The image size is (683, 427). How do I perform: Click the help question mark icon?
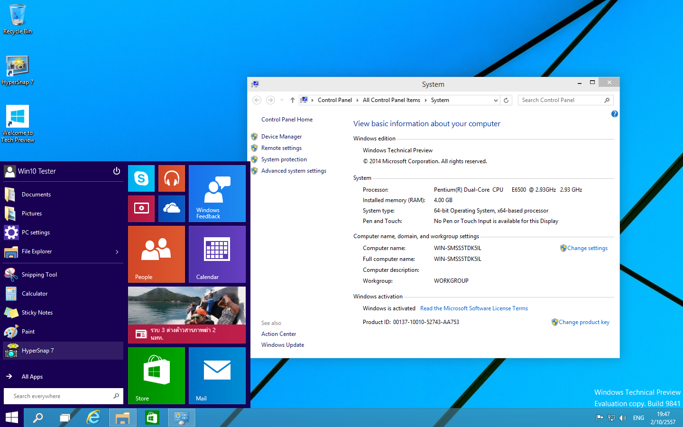[x=614, y=114]
